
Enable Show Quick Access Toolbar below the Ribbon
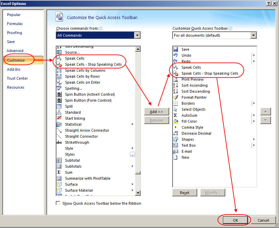coord(58,203)
